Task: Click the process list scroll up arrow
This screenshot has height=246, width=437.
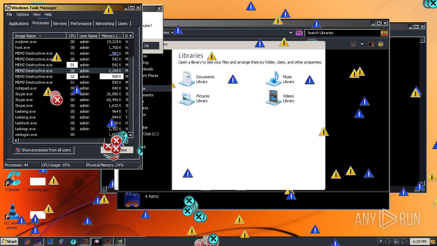Action: (130, 36)
